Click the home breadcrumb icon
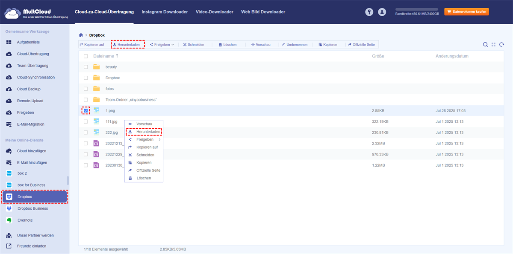This screenshot has width=513, height=254. point(81,35)
